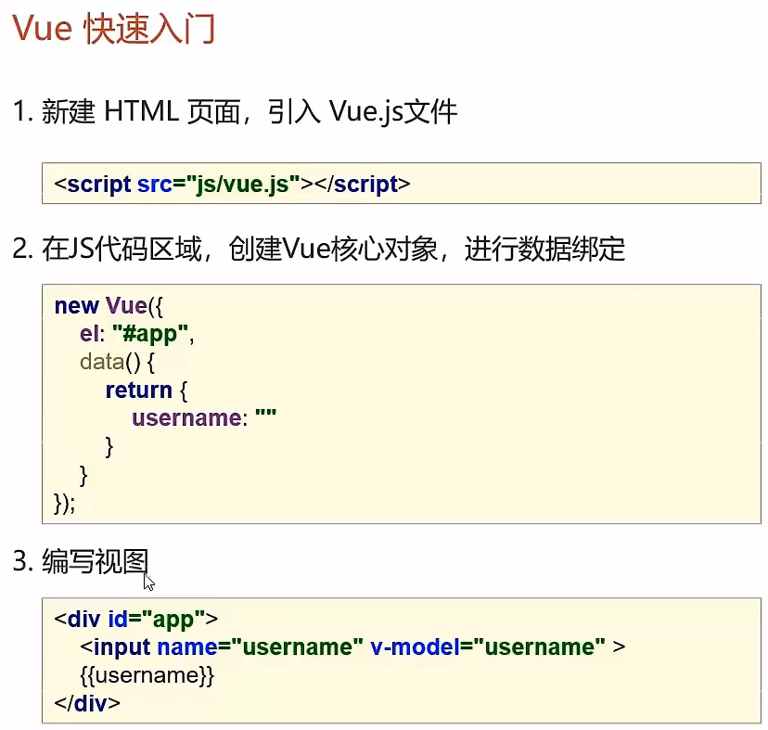Click the 'el: "#app",' code line
The width and height of the screenshot is (768, 730).
coord(137,334)
